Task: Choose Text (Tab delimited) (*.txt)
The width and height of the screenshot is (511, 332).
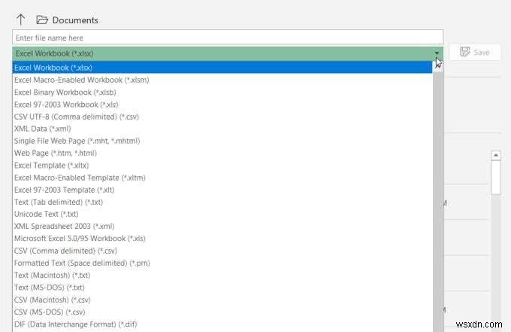Action: coord(222,202)
